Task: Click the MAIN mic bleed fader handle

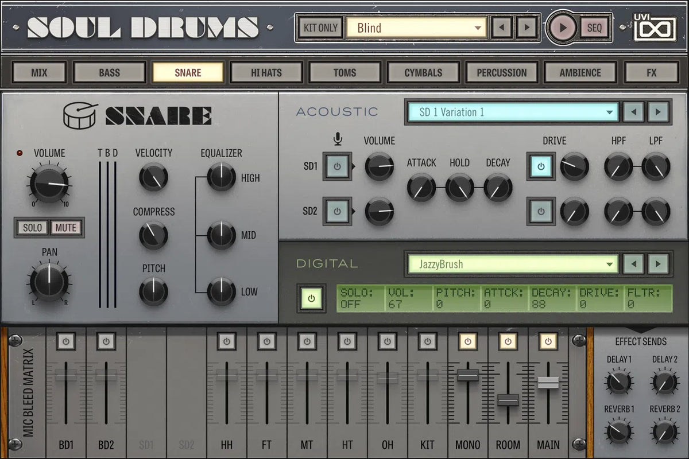Action: 548,383
